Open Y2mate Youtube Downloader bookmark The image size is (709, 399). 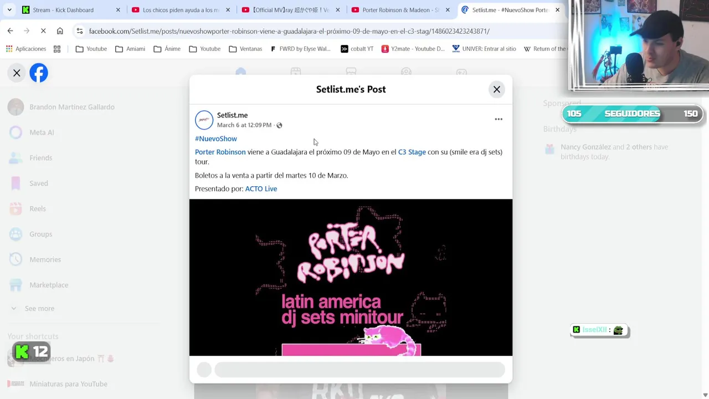pyautogui.click(x=413, y=49)
